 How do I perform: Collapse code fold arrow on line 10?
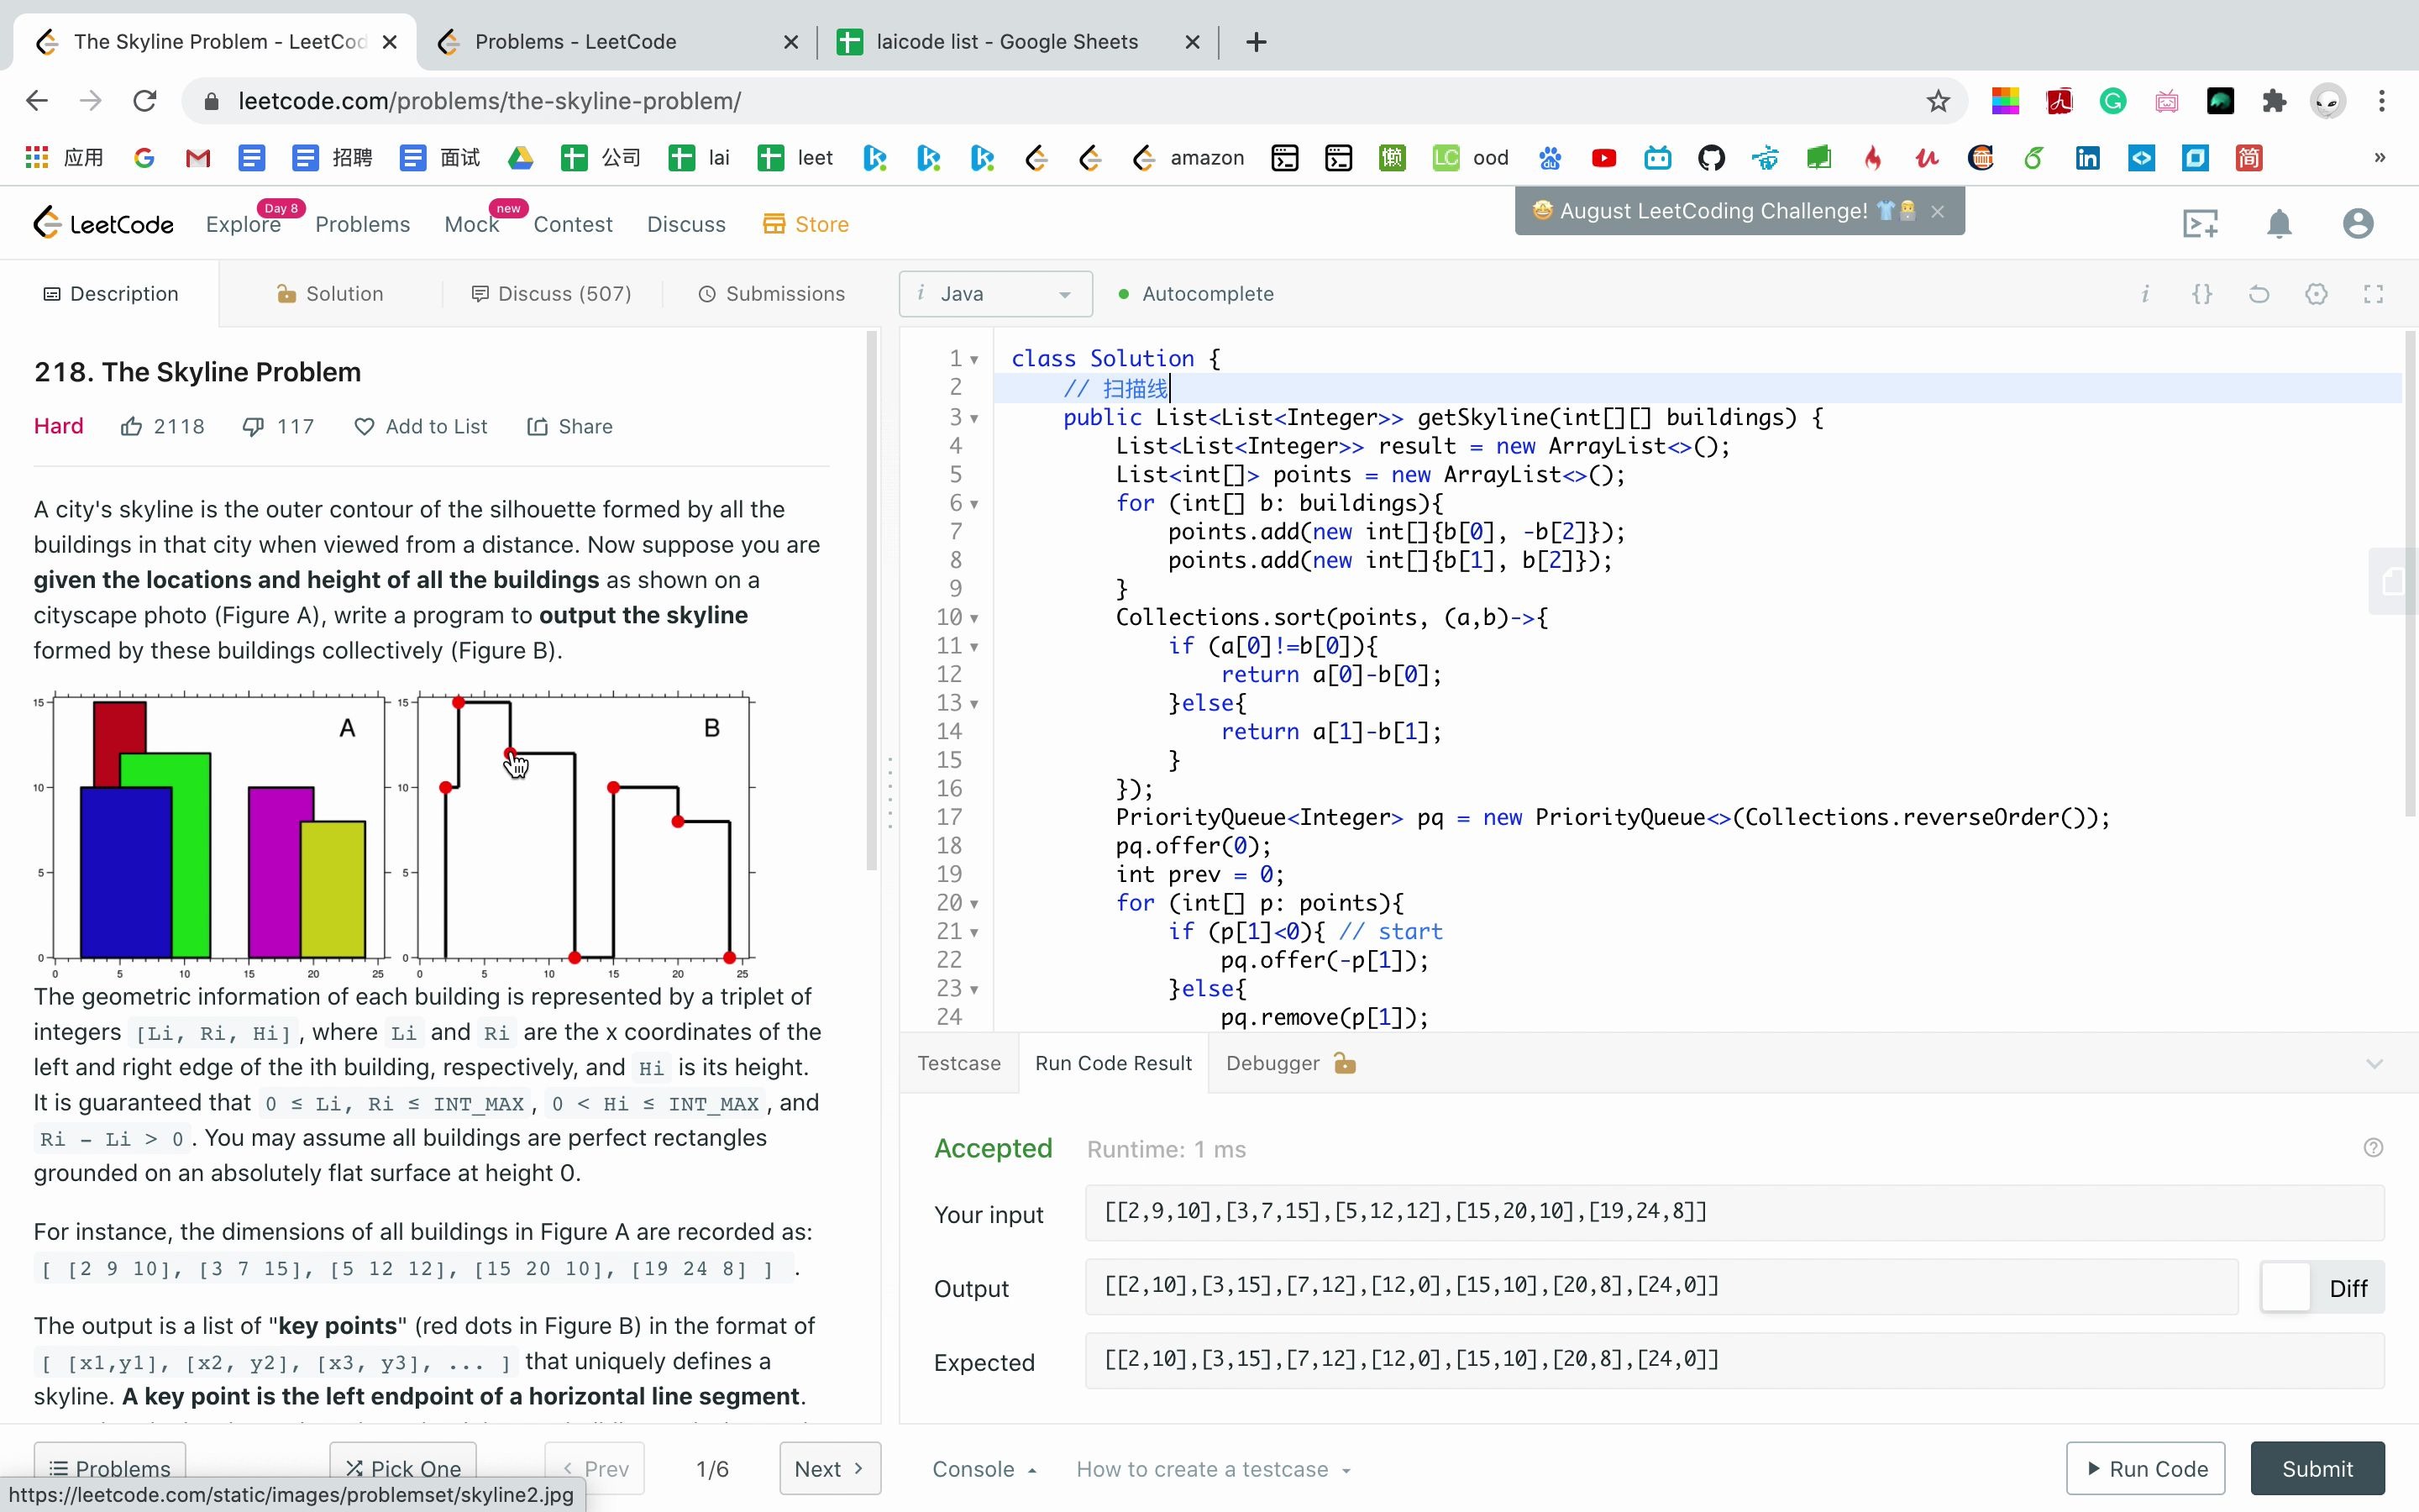tap(974, 619)
